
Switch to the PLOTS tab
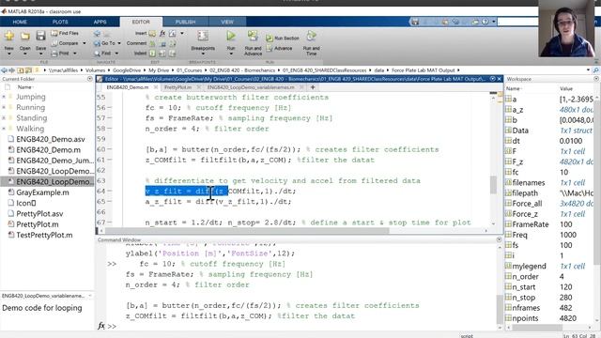[x=60, y=22]
